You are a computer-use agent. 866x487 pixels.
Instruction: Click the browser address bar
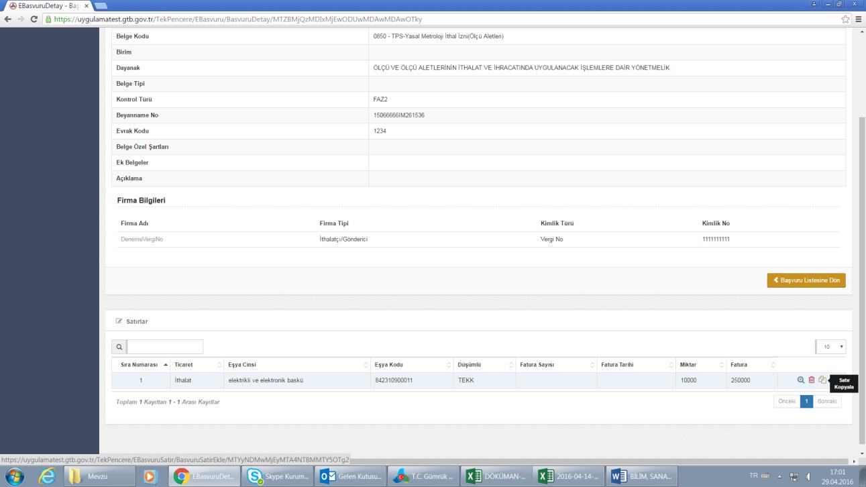click(x=441, y=19)
